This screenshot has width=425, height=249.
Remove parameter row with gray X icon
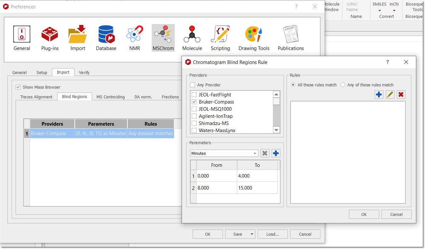(x=265, y=153)
